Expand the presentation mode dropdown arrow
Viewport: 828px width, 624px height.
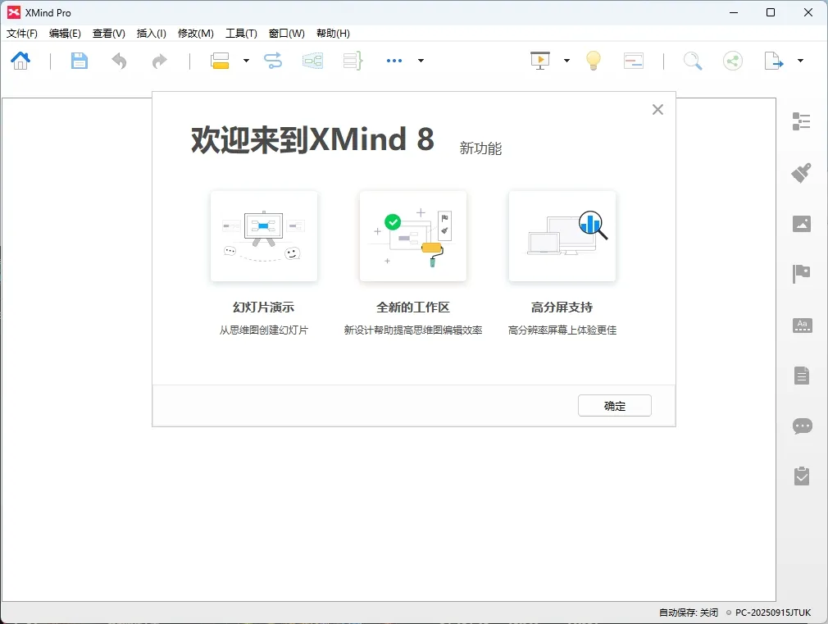566,60
